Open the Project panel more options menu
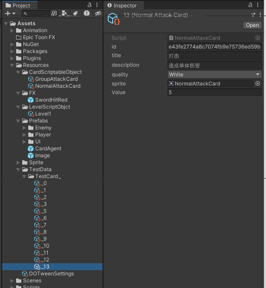The width and height of the screenshot is (266, 288). (x=97, y=5)
